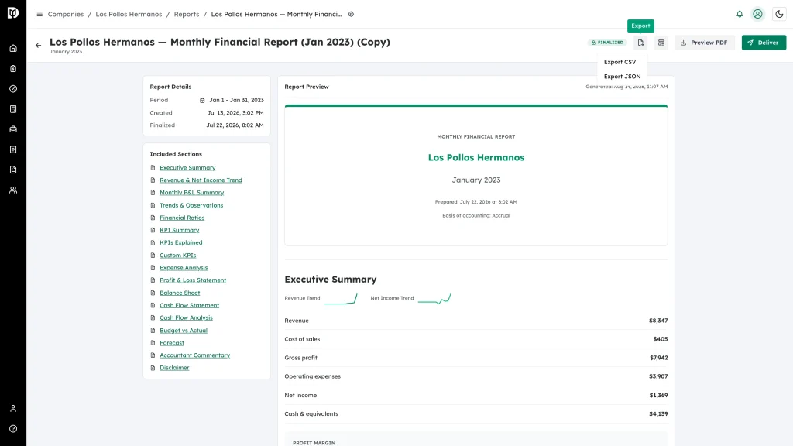This screenshot has height=446, width=793.
Task: Open the user account avatar
Action: [757, 14]
